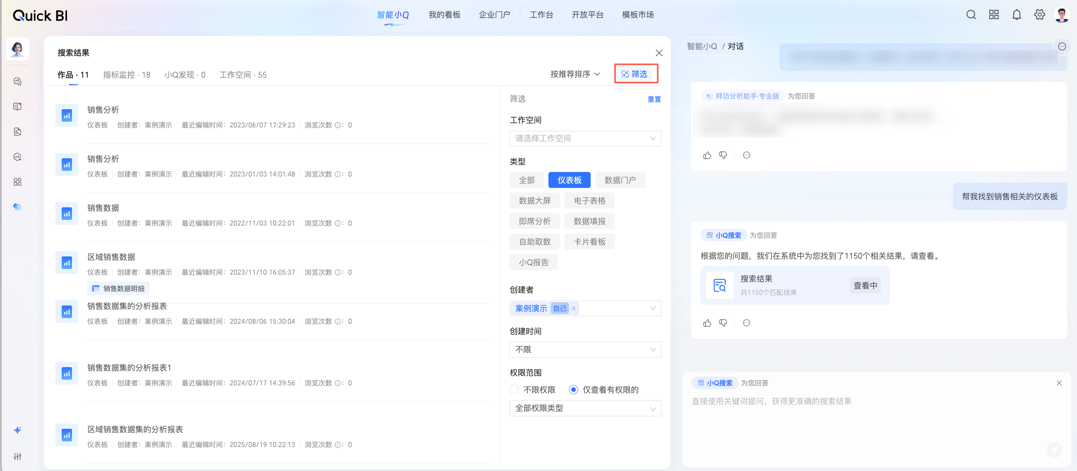The width and height of the screenshot is (1077, 471).
Task: Click the chat input placeholder field
Action: [x=771, y=401]
